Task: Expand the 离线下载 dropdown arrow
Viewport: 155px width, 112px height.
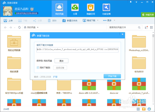Action: 98,20
